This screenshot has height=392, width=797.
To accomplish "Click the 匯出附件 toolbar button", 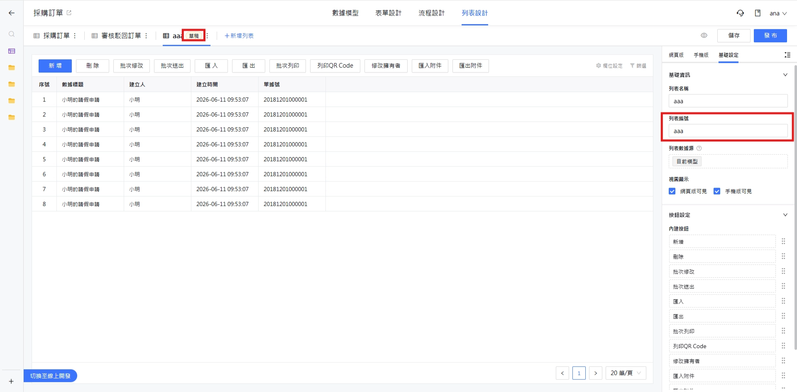I will click(471, 66).
